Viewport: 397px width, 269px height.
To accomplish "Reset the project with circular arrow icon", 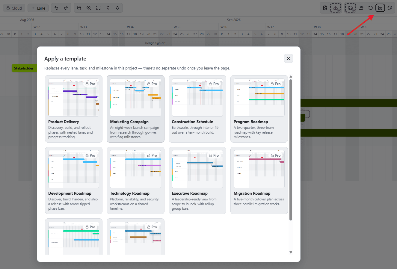I will (371, 8).
